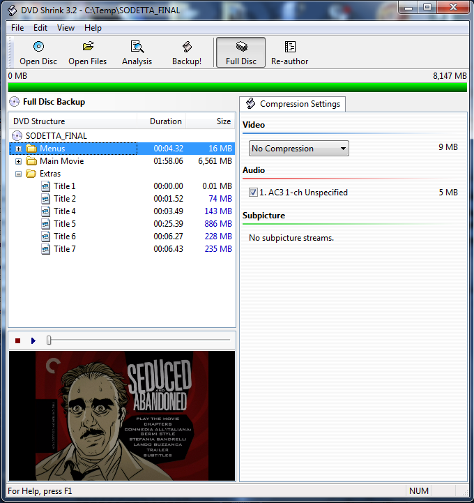Expand the Menus folder node
The height and width of the screenshot is (503, 474).
(x=19, y=149)
